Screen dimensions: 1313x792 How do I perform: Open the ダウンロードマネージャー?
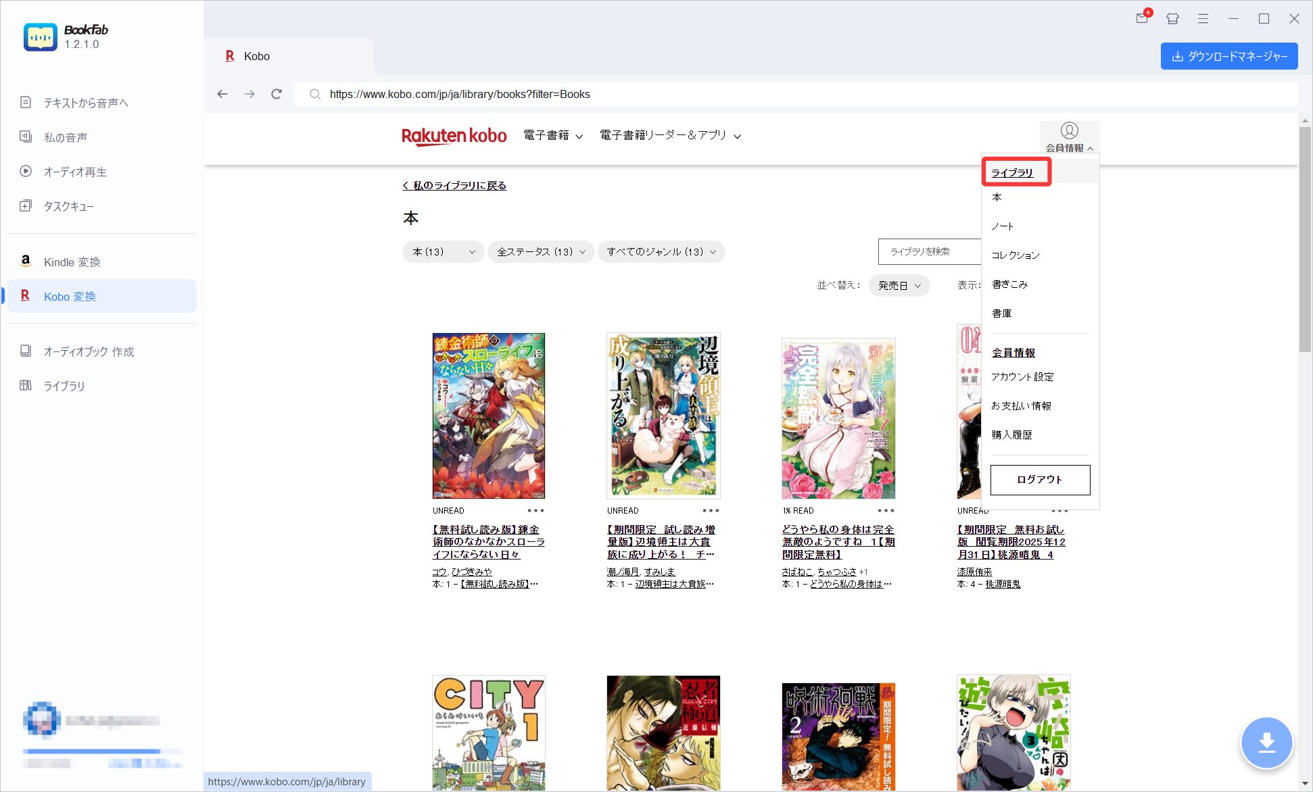[x=1229, y=56]
